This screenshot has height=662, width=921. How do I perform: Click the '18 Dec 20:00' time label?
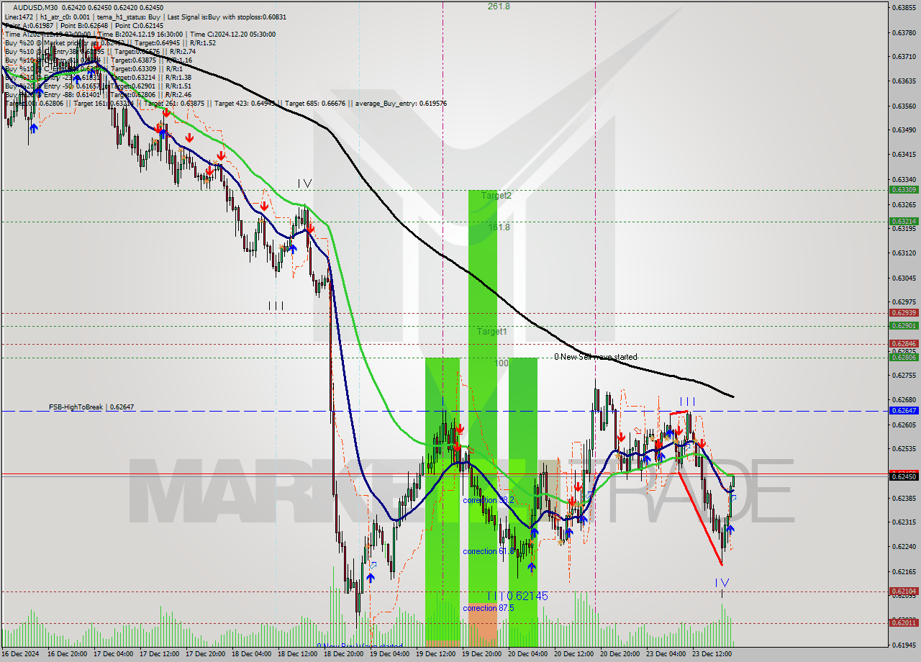[x=345, y=655]
